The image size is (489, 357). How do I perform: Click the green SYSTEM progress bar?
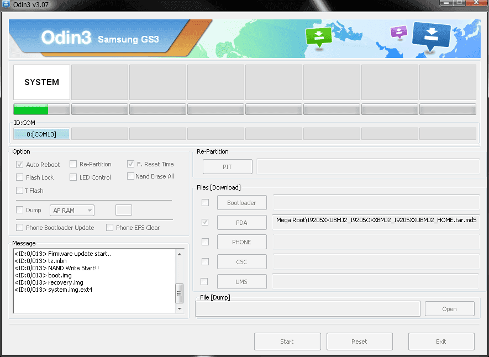pos(41,109)
